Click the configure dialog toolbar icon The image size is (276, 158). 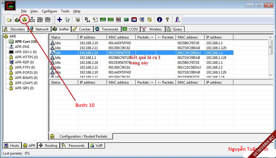77,20
